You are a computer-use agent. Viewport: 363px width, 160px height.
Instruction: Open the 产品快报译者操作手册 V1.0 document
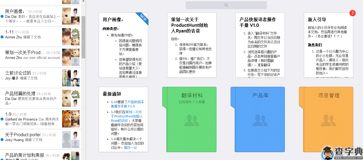coord(260,45)
